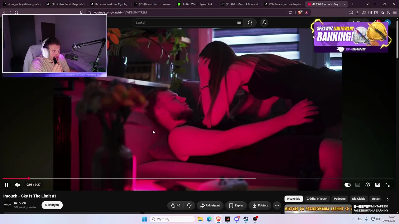
Task: Download the video with Pobierz
Action: [260, 205]
